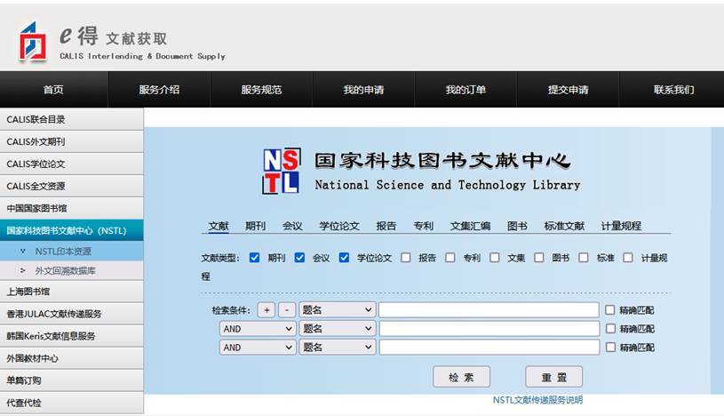Select NSTL印本资源 sub-item
The width and height of the screenshot is (724, 416).
72,251
